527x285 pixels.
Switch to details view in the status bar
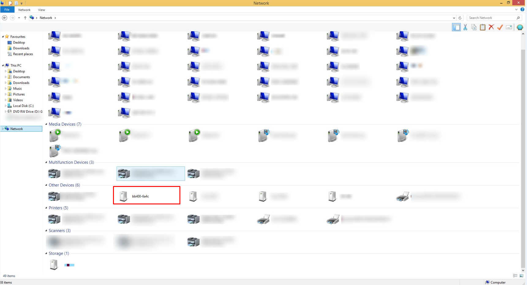515,275
